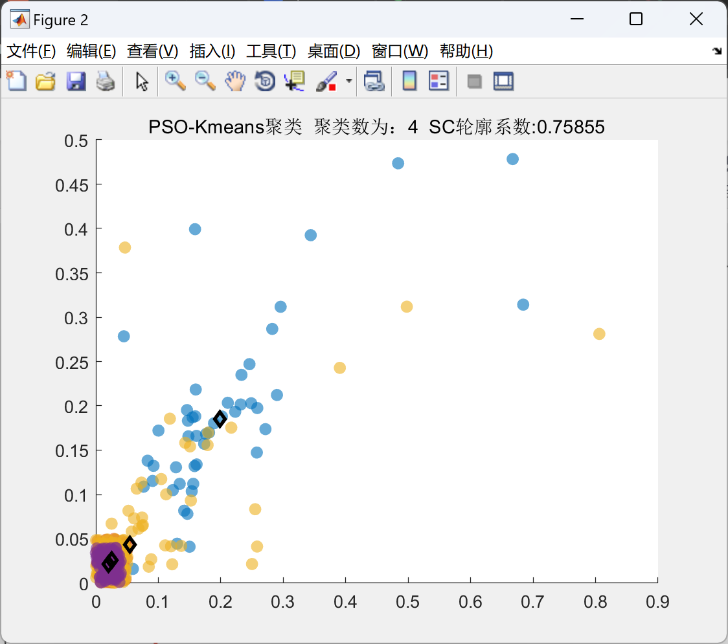Print the figure using printer icon
Screen dimensions: 728x644
click(x=106, y=81)
